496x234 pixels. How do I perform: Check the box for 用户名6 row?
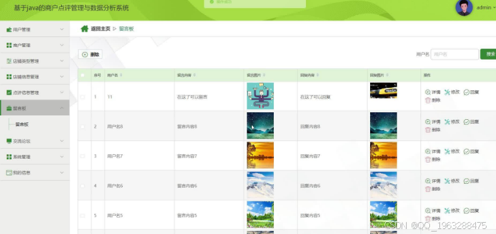(x=82, y=186)
